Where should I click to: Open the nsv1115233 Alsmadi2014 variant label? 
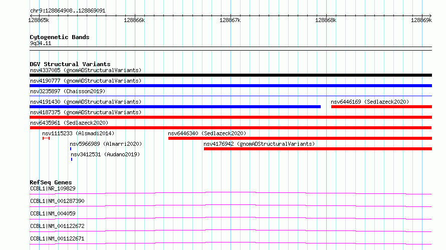pyautogui.click(x=78, y=133)
